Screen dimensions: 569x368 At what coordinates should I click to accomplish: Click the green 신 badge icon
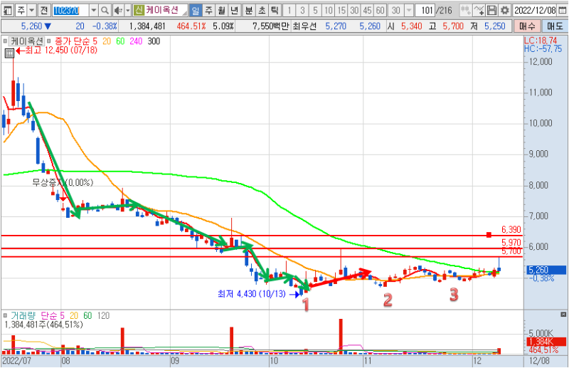[139, 10]
